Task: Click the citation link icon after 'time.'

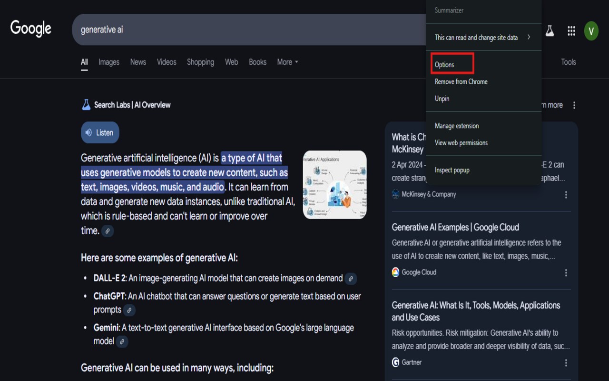Action: click(x=108, y=231)
